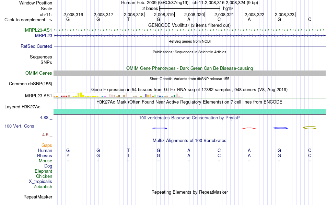The width and height of the screenshot is (326, 205).
Task: Click the GTEx tissue expression bar chart
Action: coord(118,95)
